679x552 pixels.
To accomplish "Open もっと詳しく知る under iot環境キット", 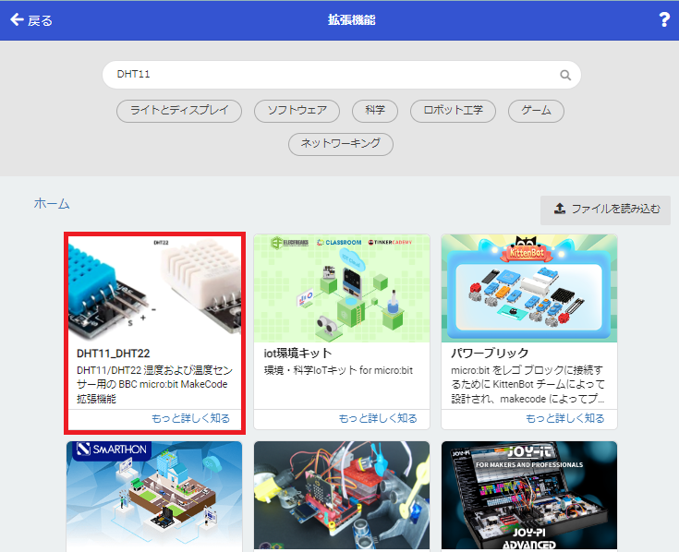I will pos(378,418).
